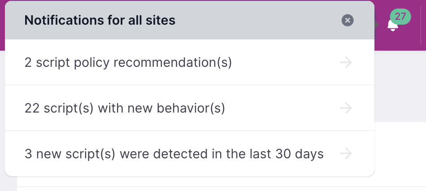Click the number 2 in the policy row
The width and height of the screenshot is (426, 191).
coord(28,63)
